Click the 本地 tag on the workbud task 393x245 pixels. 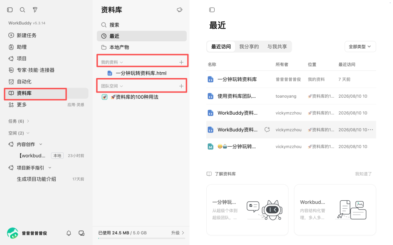click(x=57, y=155)
